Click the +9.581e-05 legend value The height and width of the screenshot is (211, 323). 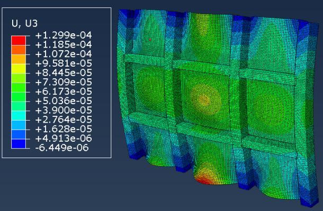64,63
